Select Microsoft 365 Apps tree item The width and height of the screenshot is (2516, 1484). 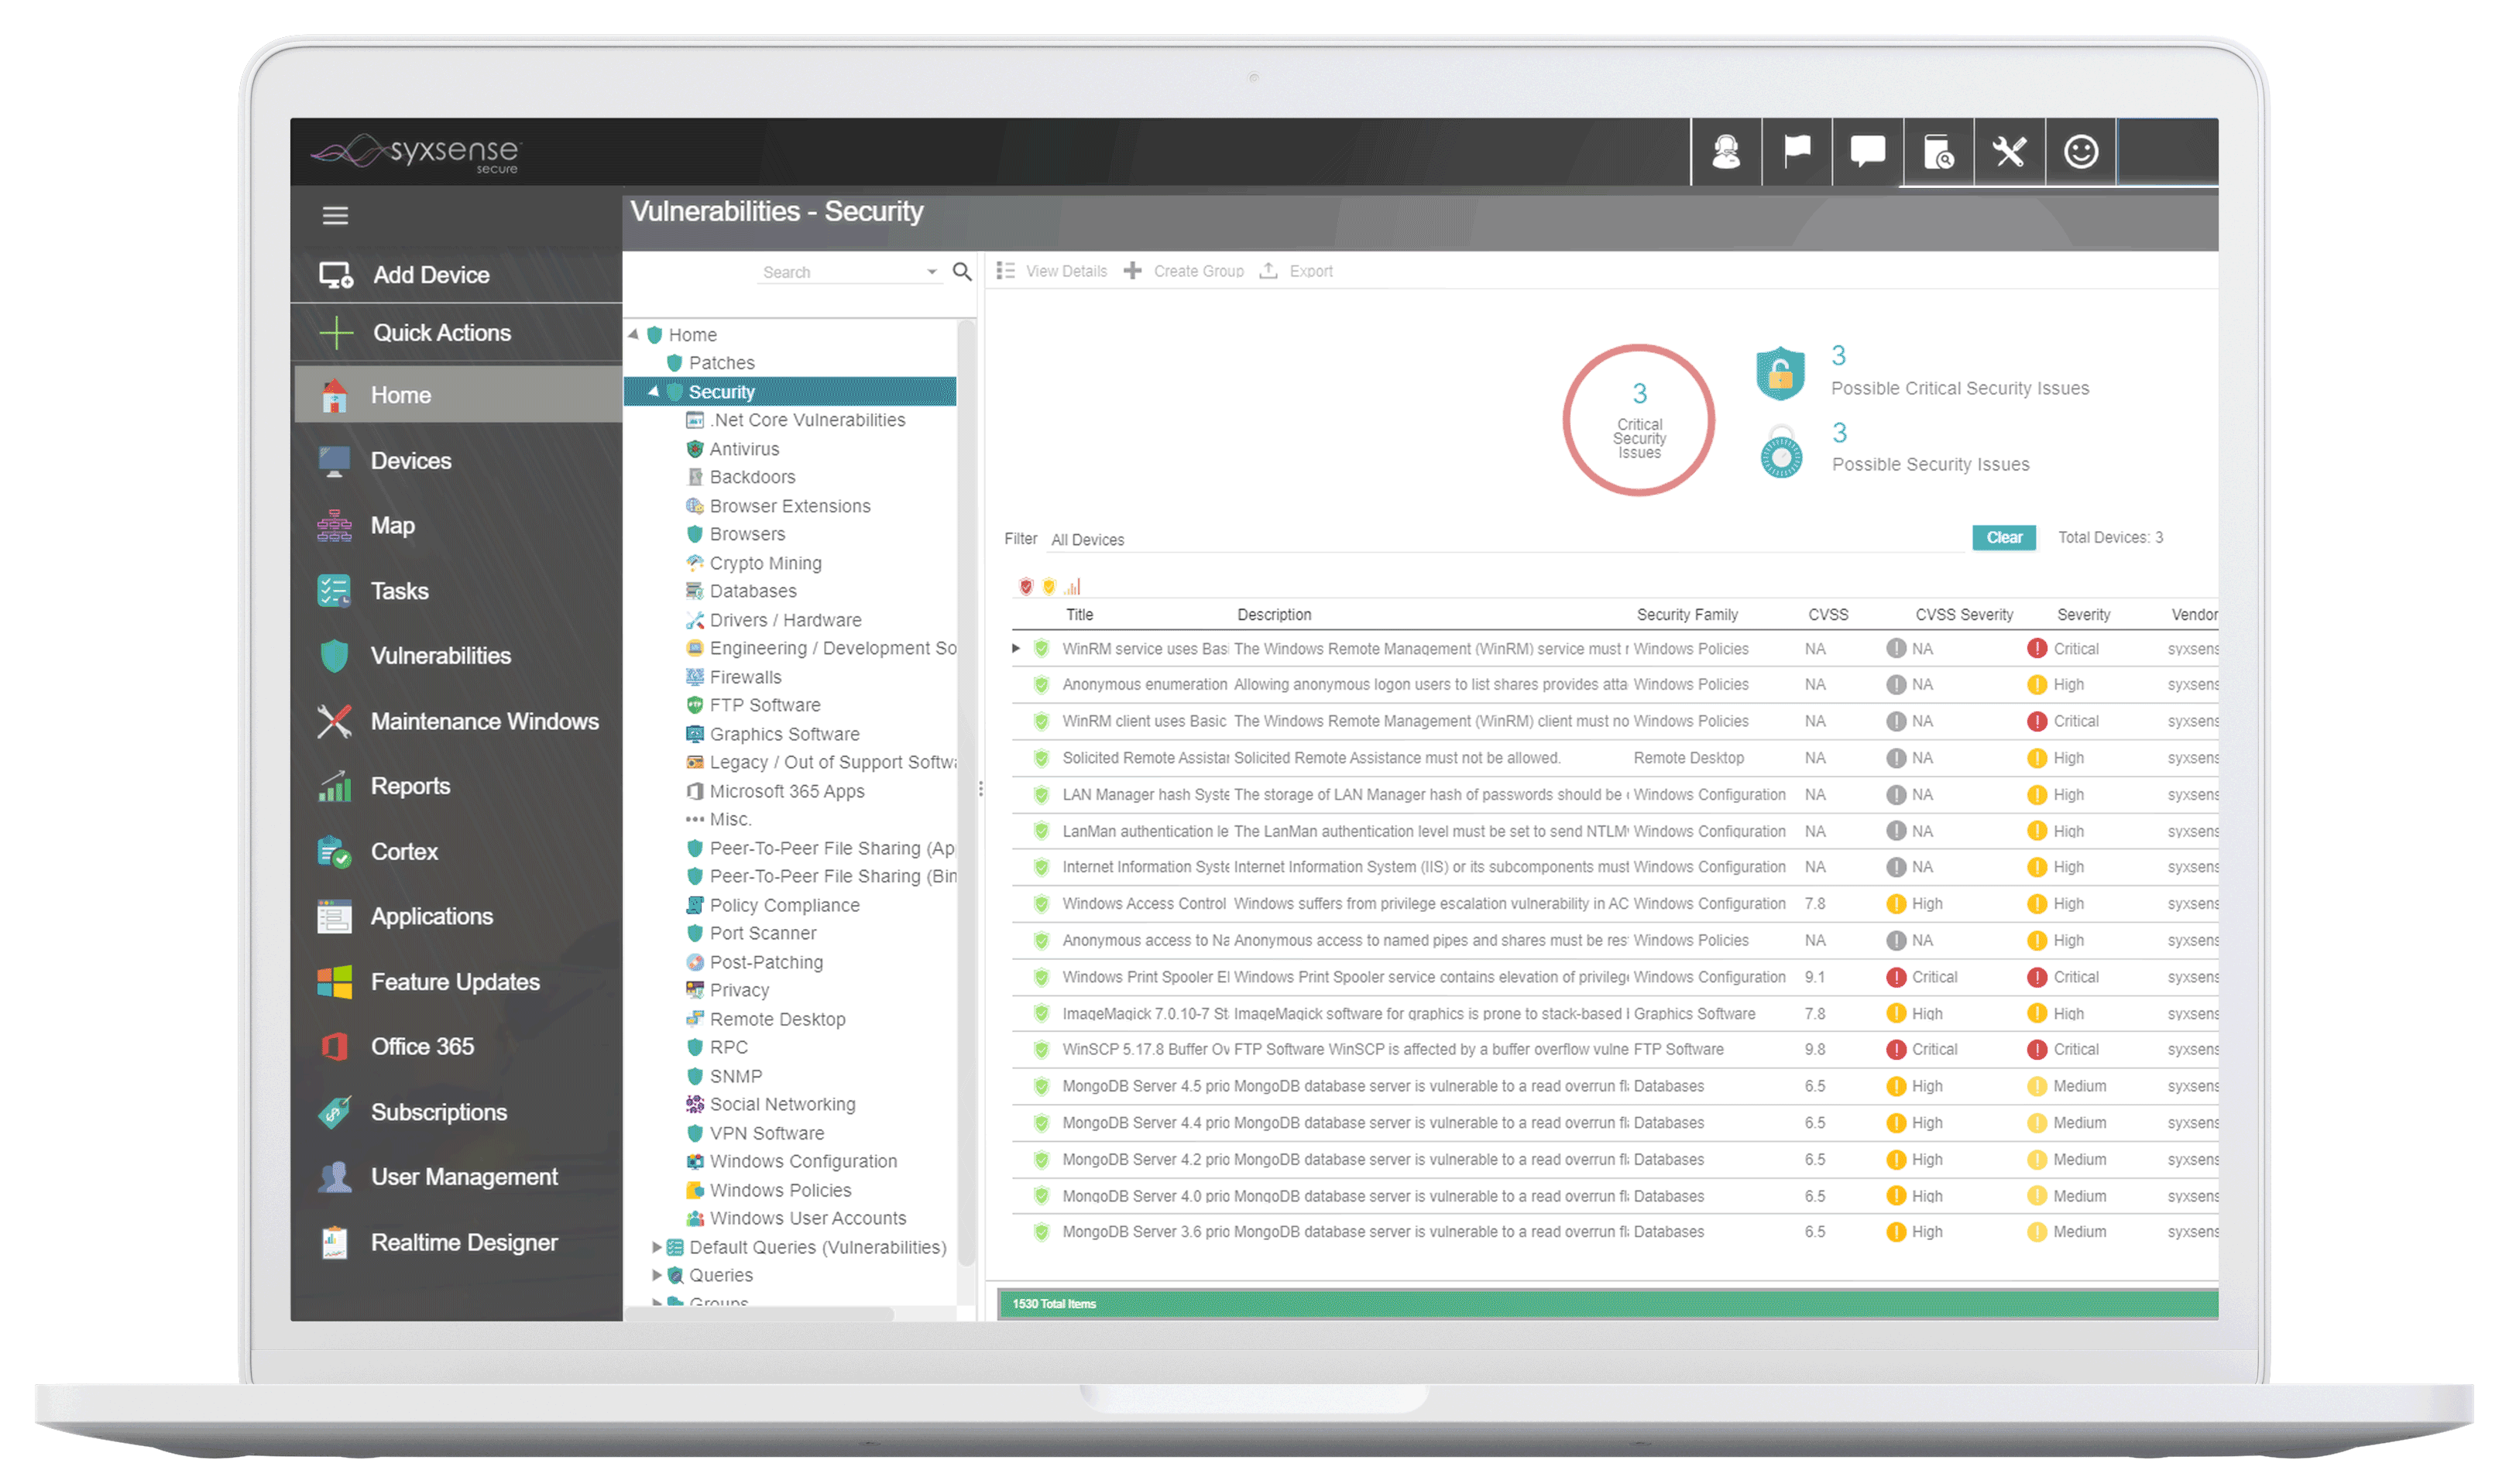pyautogui.click(x=775, y=792)
